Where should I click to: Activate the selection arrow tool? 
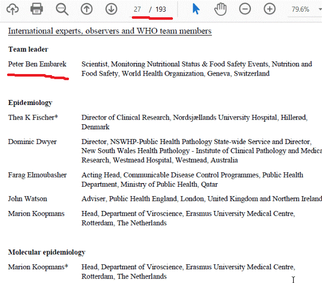click(x=196, y=9)
